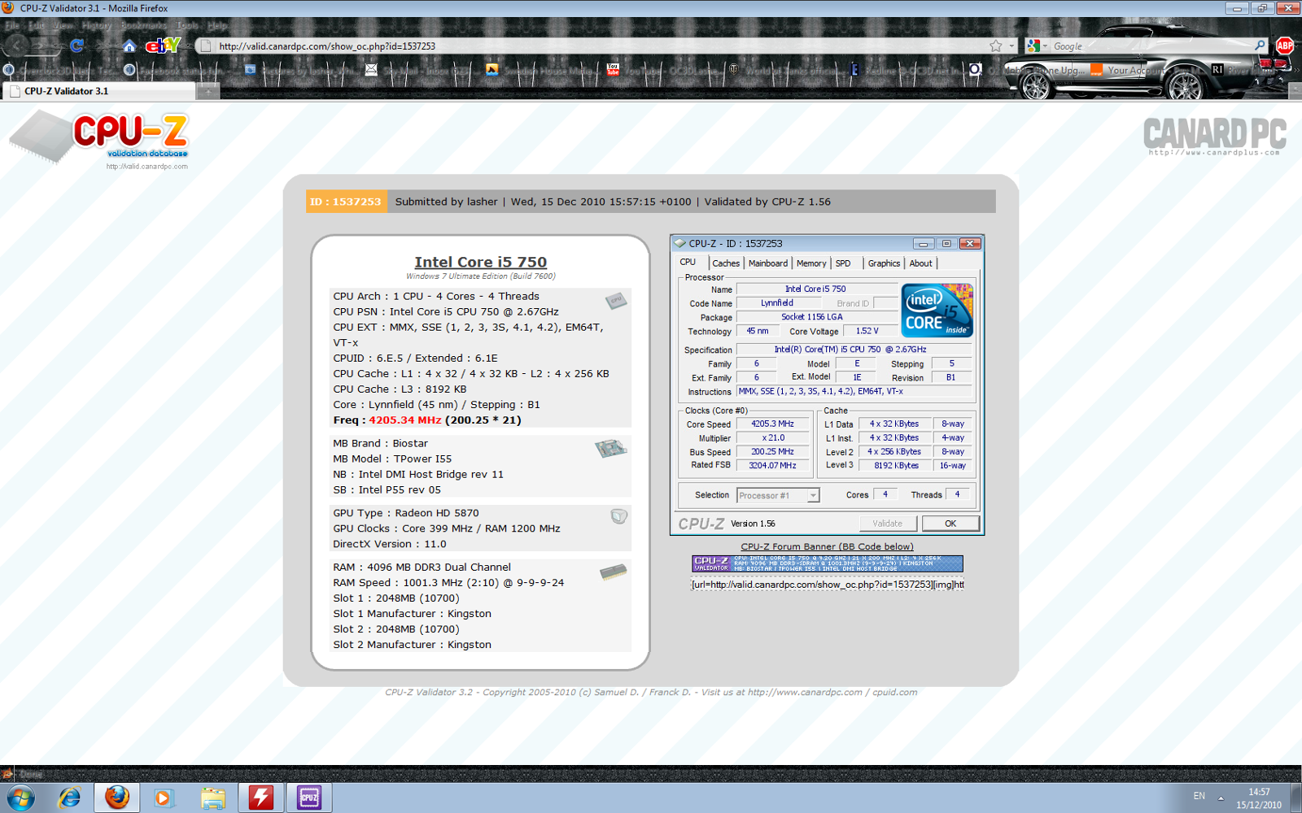This screenshot has height=813, width=1302.
Task: Click the Canard PC logo
Action: click(x=1214, y=136)
